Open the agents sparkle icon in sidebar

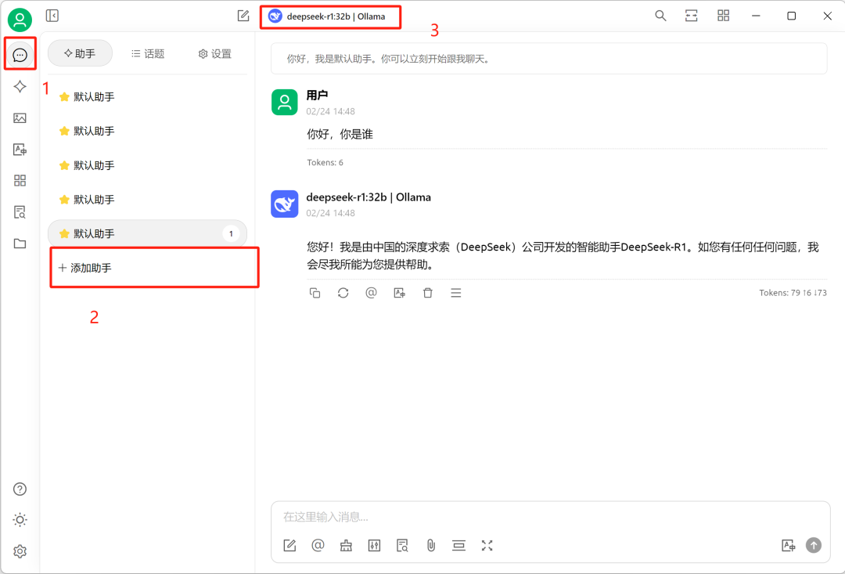[20, 86]
